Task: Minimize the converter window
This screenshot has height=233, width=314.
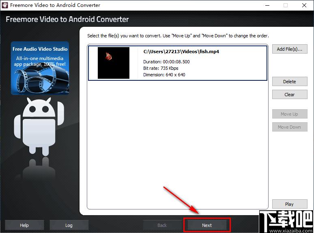Action: coord(267,5)
